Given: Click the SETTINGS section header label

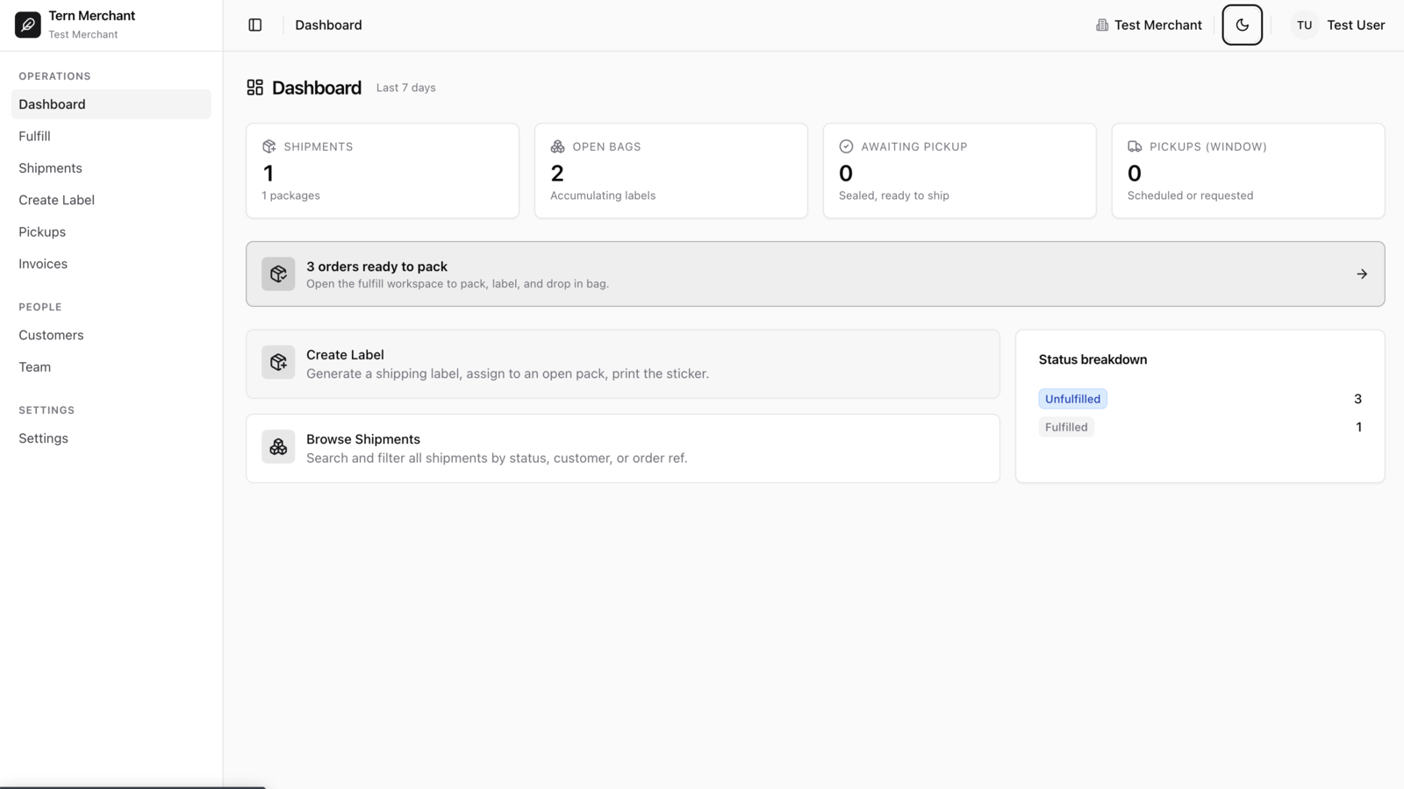Looking at the screenshot, I should click(47, 410).
